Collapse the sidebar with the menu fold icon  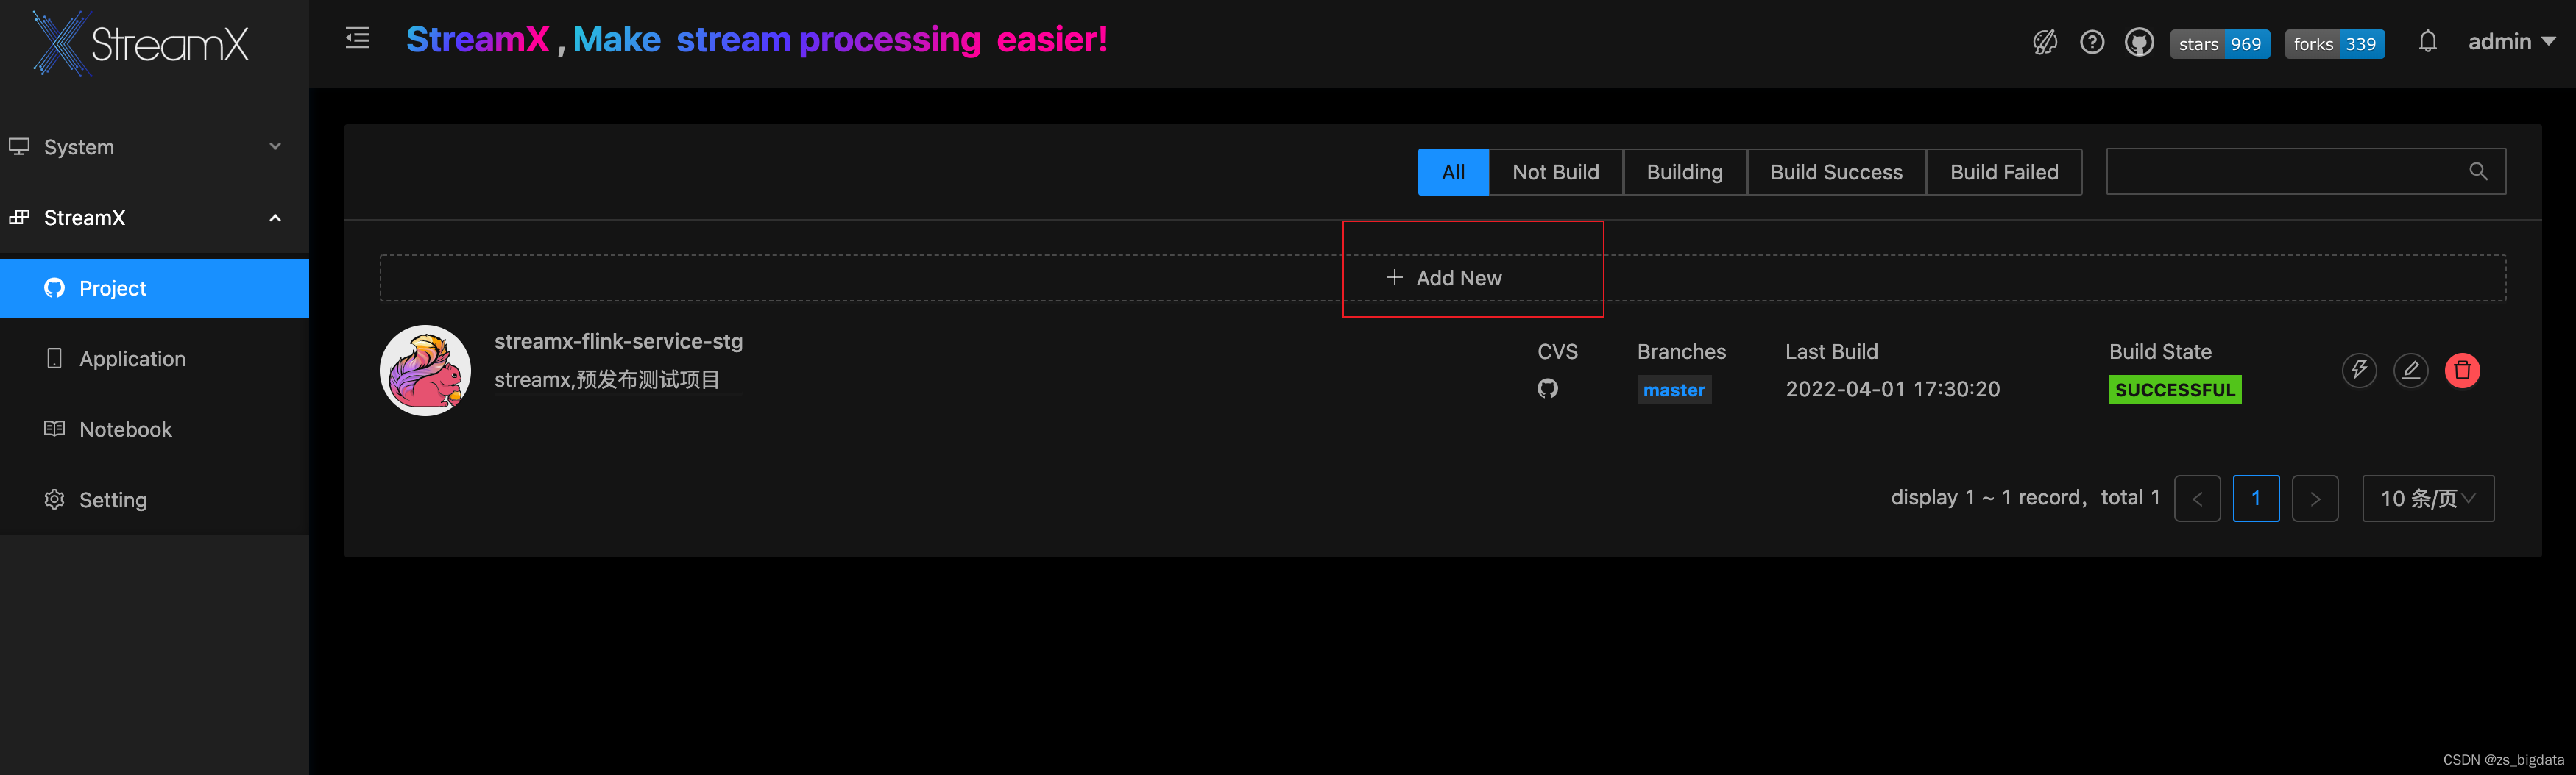tap(358, 39)
